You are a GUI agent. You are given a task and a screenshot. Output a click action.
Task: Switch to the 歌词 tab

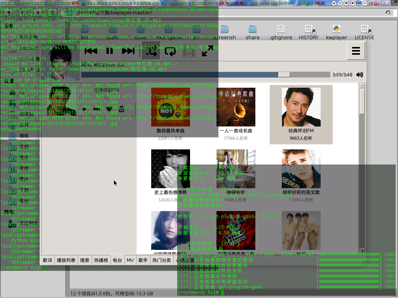pos(47,260)
